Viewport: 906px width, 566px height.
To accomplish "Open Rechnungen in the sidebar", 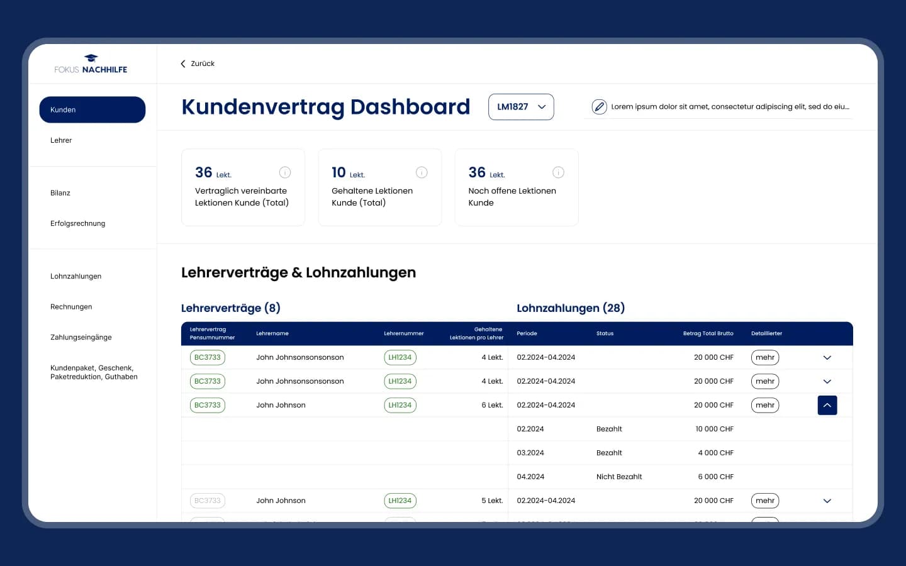I will point(71,307).
